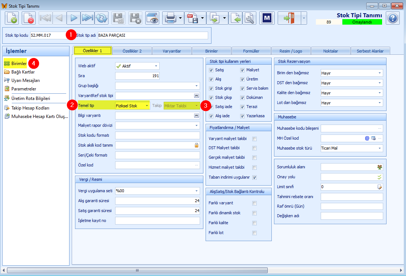This screenshot has width=406, height=276.
Task: Click the exit door icon
Action: coord(289,18)
